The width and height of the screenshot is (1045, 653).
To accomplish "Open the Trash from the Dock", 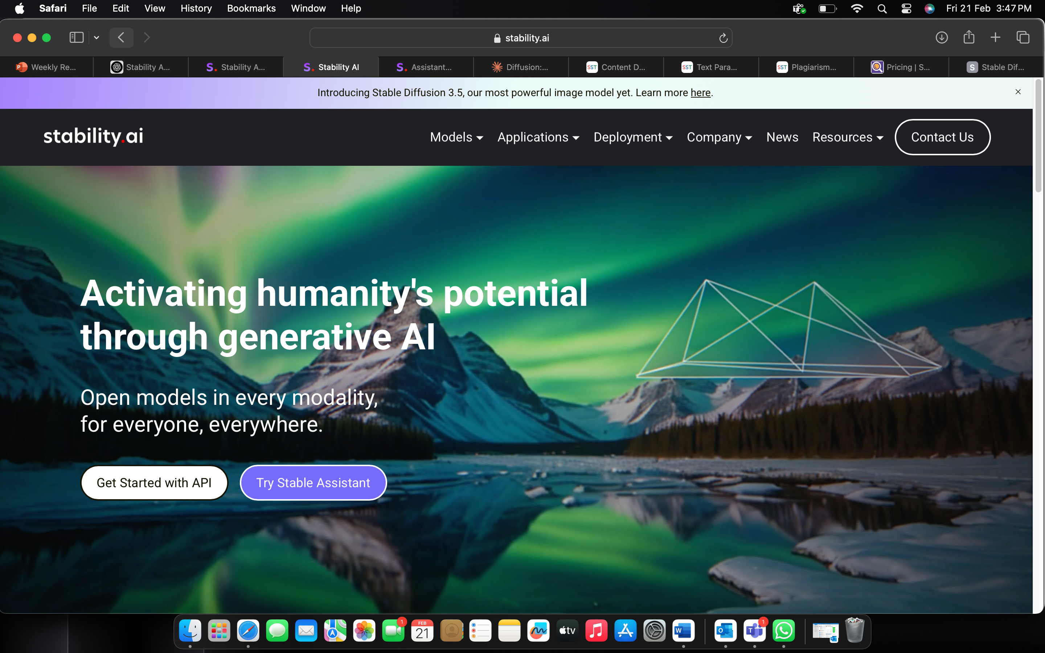I will coord(855,631).
